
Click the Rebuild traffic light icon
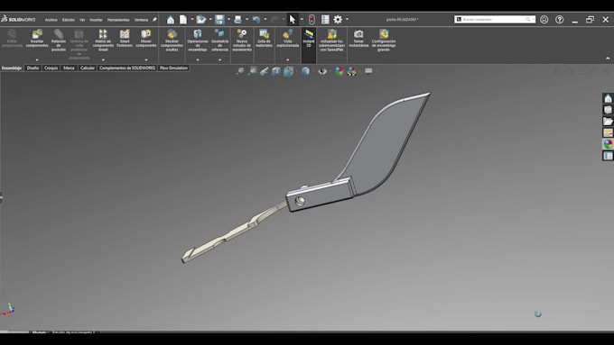(312, 20)
